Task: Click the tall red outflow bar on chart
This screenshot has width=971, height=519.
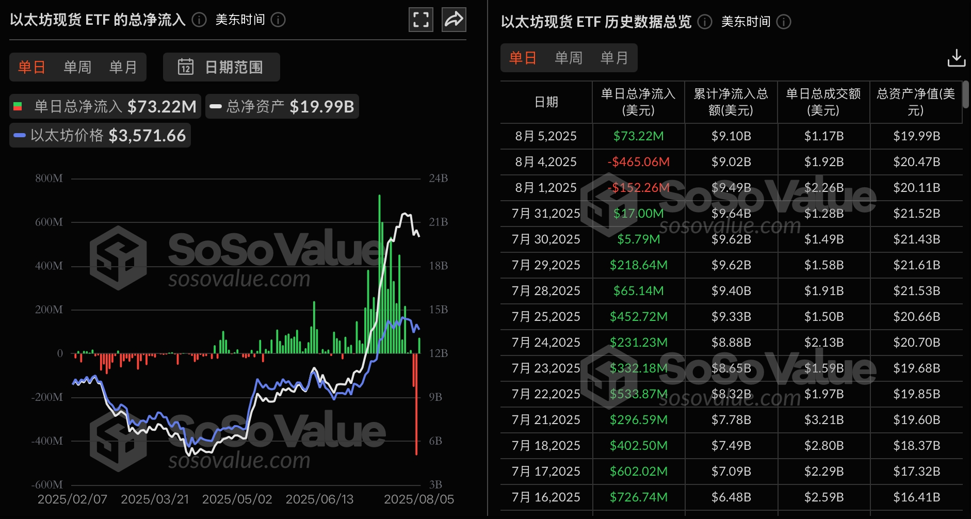Action: coord(416,404)
